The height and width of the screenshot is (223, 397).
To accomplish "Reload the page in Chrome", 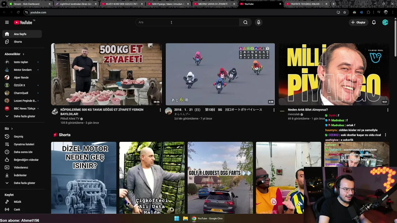I will [x=18, y=12].
